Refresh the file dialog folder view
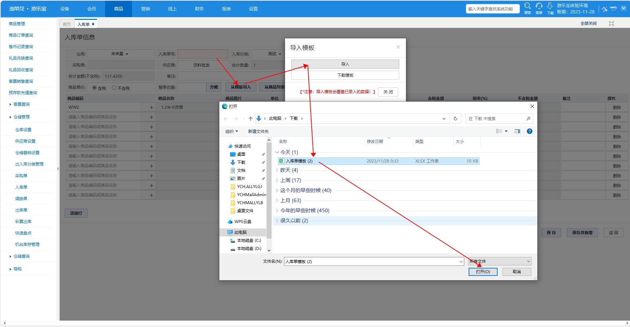The image size is (630, 327). coord(455,118)
